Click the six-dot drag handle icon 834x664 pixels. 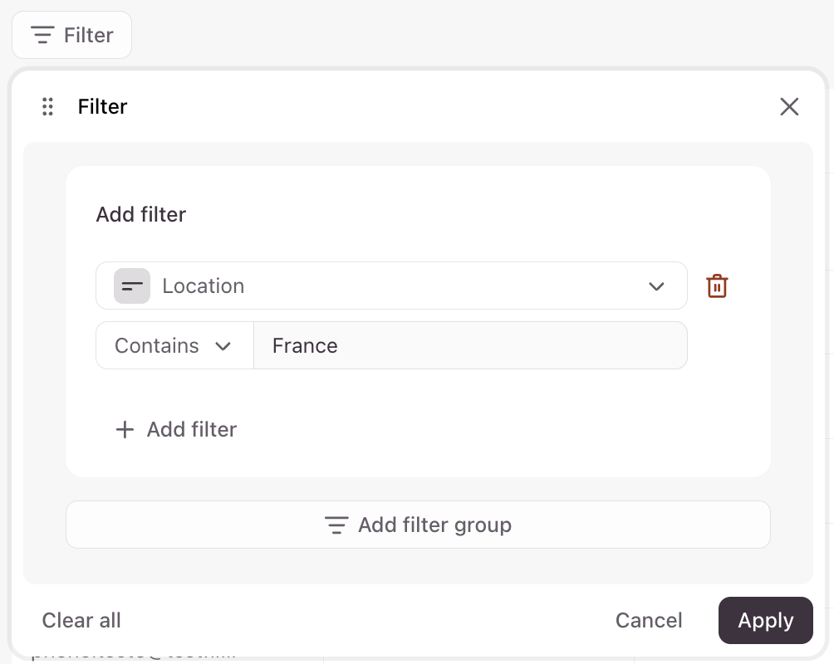pyautogui.click(x=47, y=106)
